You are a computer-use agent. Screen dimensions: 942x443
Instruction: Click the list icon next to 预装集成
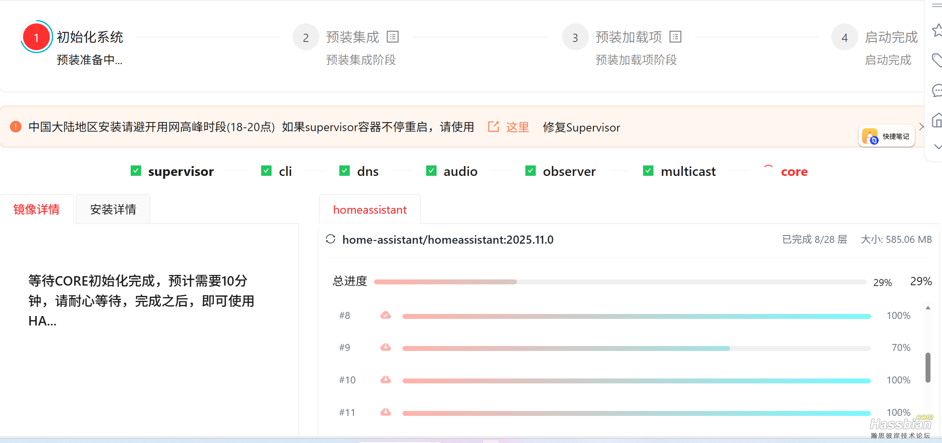[x=393, y=37]
